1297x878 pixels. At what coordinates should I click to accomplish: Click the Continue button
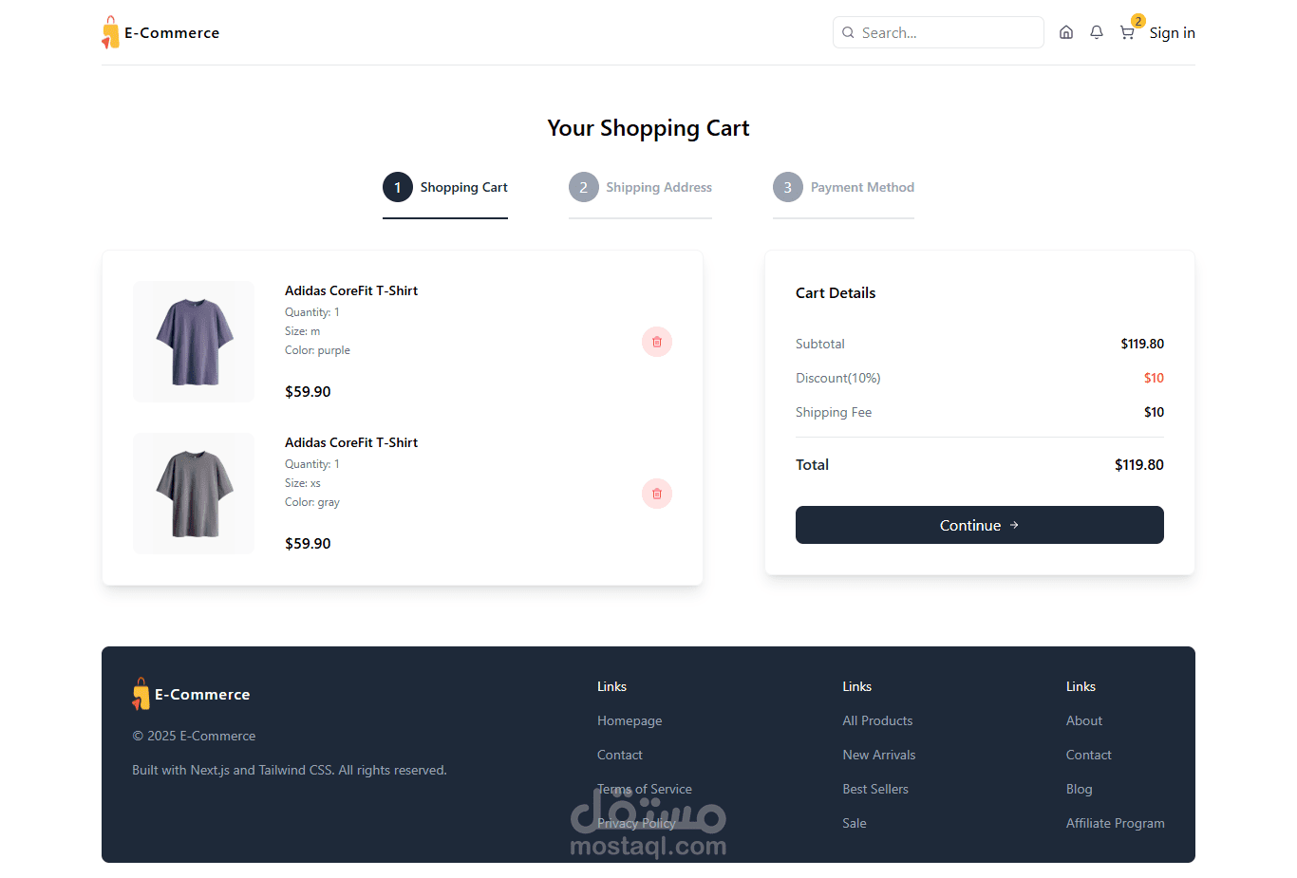[980, 525]
